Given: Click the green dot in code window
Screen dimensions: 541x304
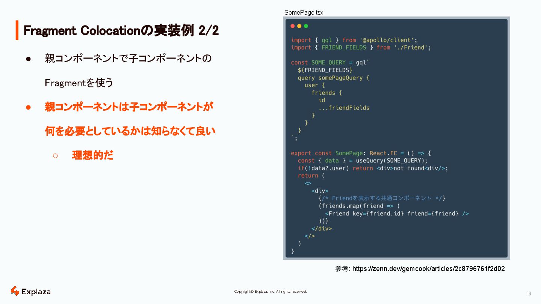Looking at the screenshot, I should click(306, 26).
